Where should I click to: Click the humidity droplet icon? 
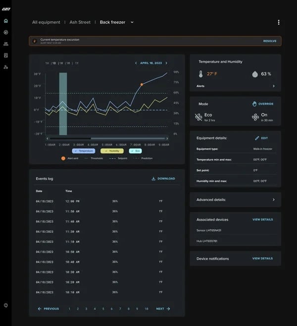point(255,74)
